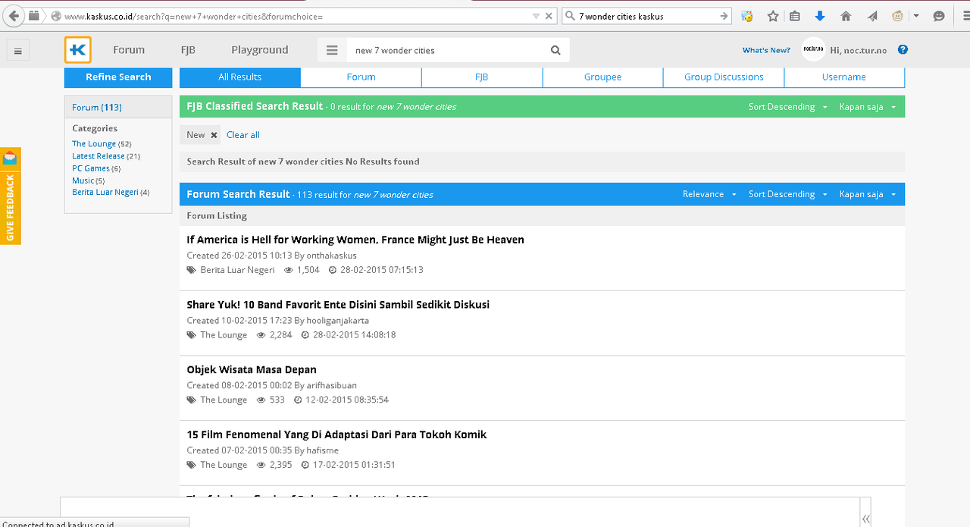This screenshot has height=527, width=970.
Task: Click the paper plane send icon
Action: (873, 16)
